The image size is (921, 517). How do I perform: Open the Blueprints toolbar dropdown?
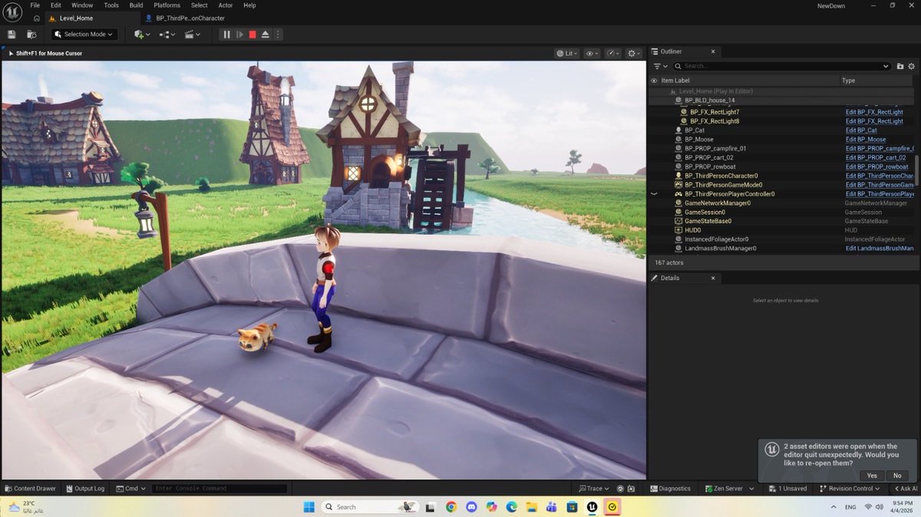[167, 35]
